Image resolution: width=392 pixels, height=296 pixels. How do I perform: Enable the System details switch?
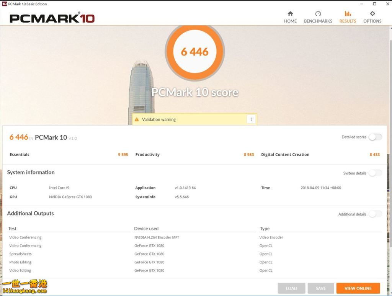point(375,173)
